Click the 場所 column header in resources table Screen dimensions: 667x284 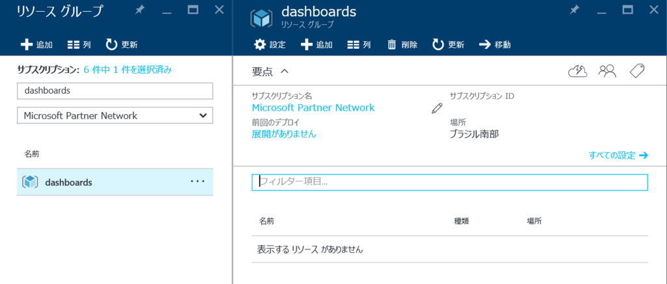[534, 221]
